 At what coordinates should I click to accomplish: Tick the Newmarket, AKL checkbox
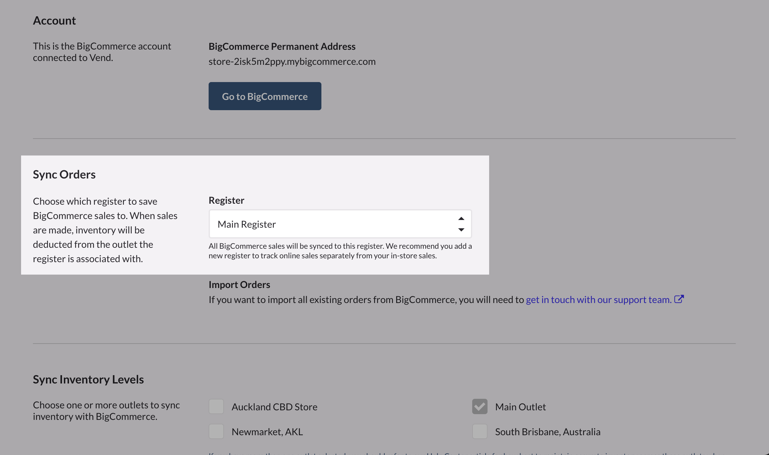(216, 431)
